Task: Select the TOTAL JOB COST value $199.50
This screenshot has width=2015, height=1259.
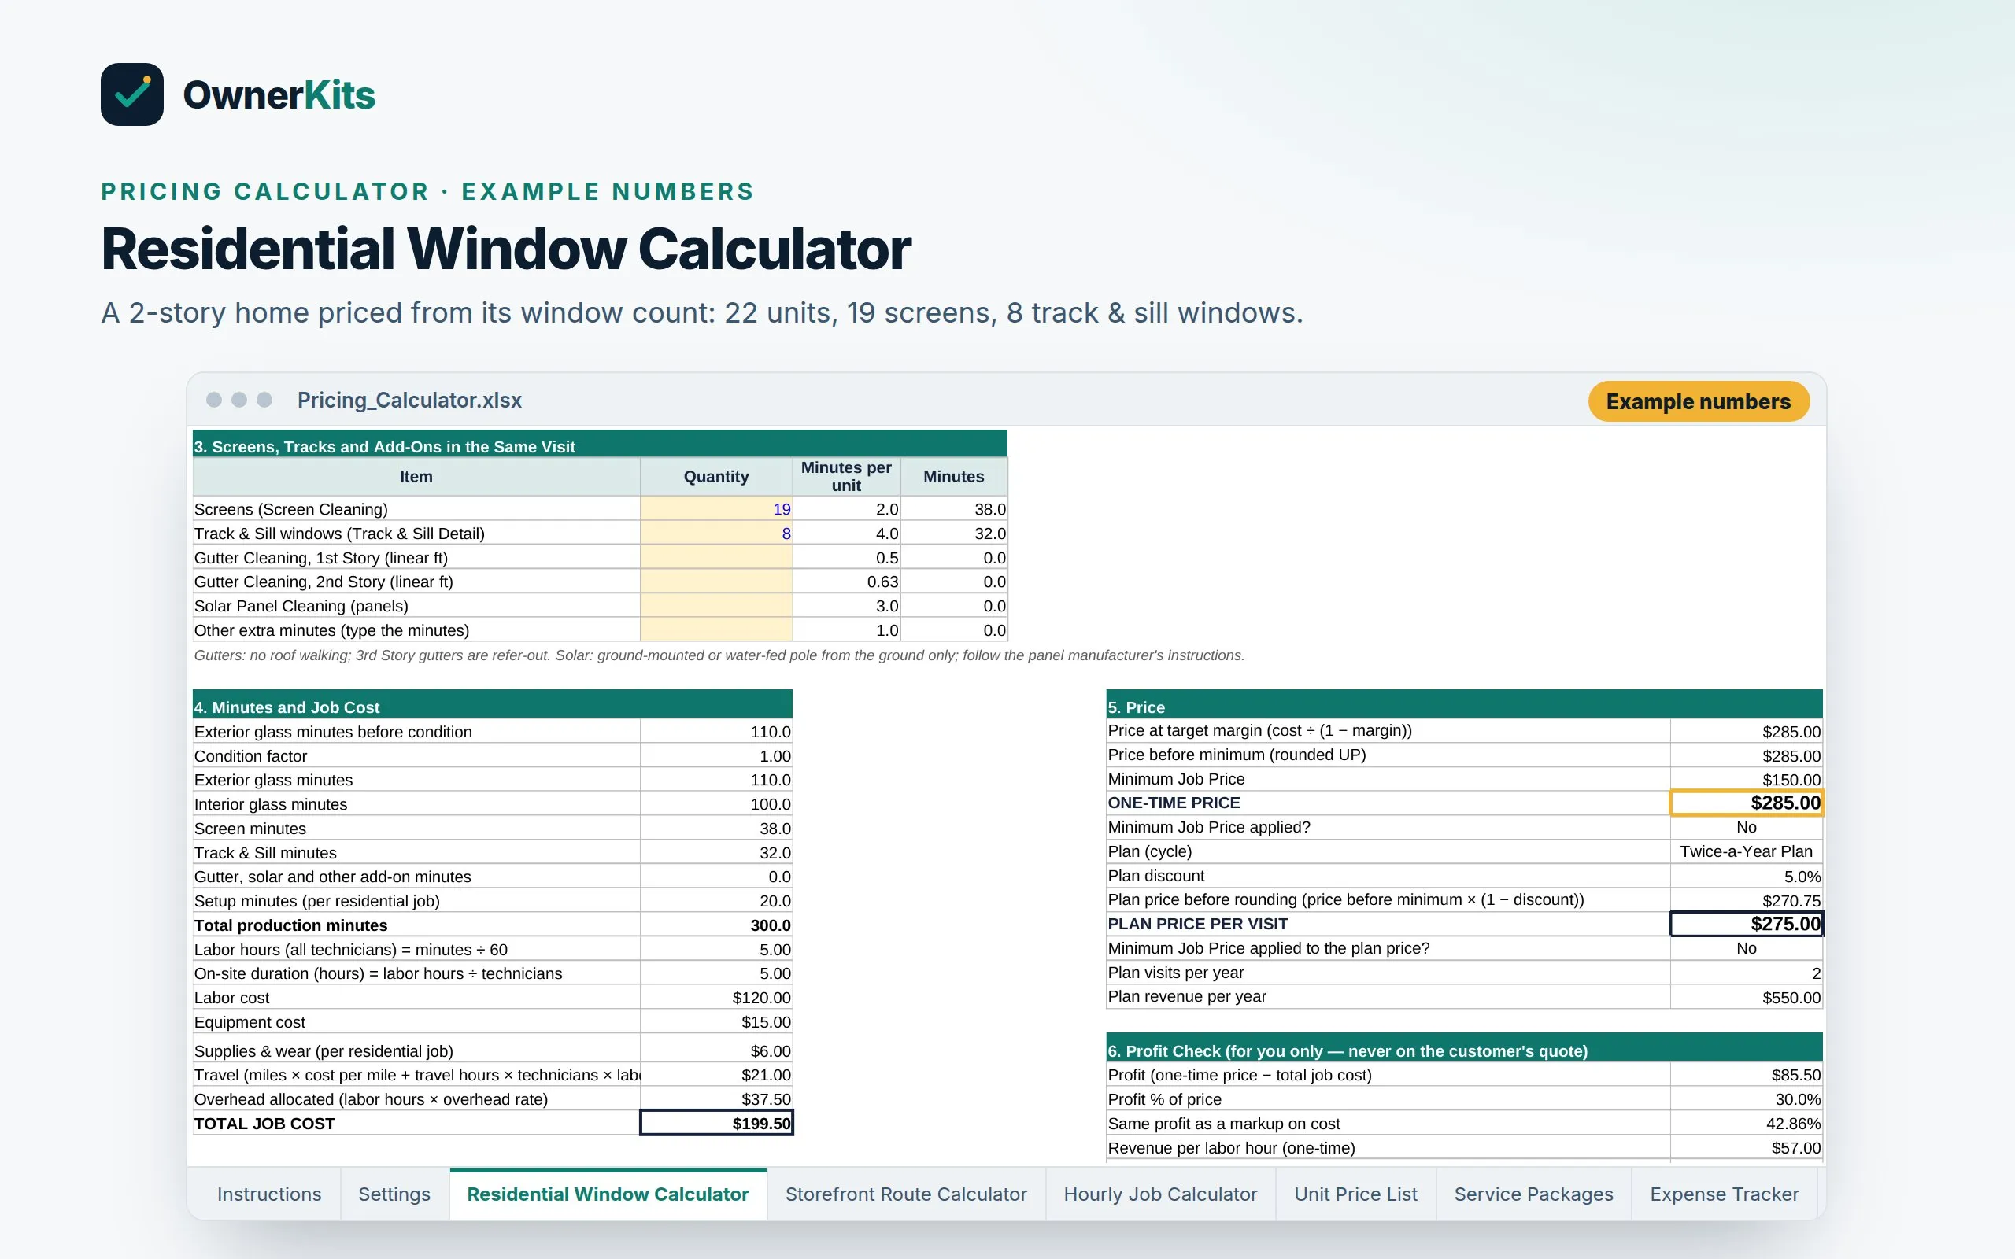Action: coord(716,1124)
